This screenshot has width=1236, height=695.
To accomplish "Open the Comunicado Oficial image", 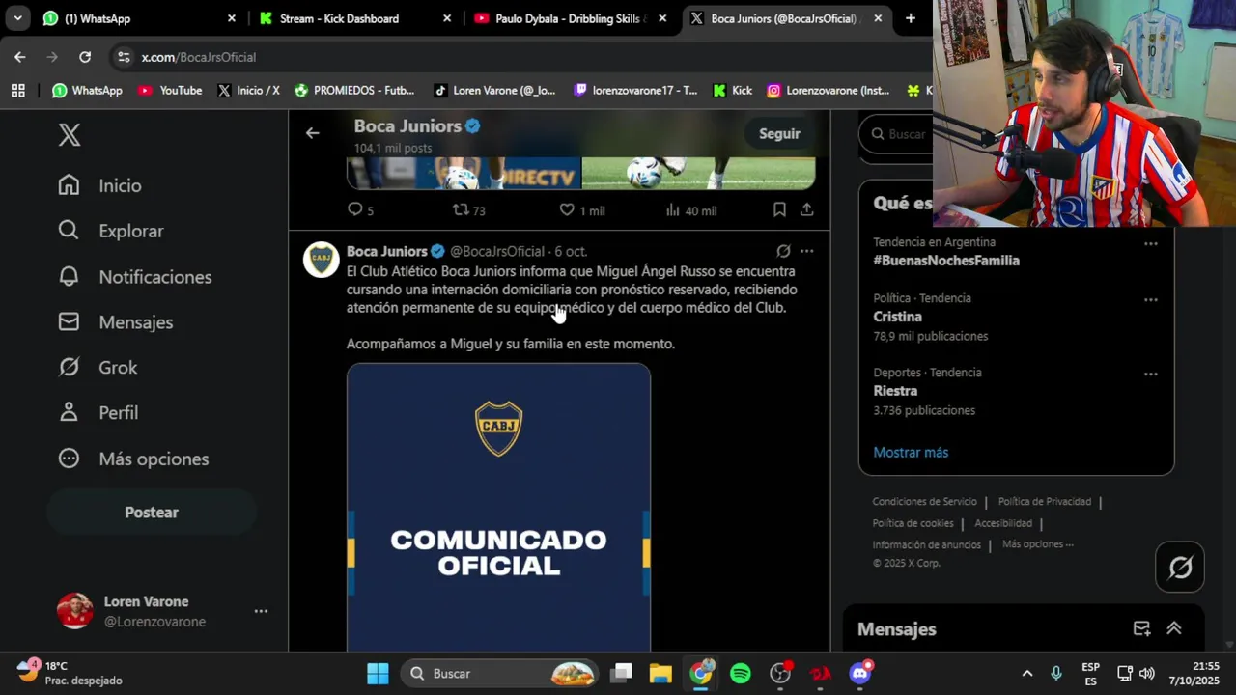I will pos(498,508).
